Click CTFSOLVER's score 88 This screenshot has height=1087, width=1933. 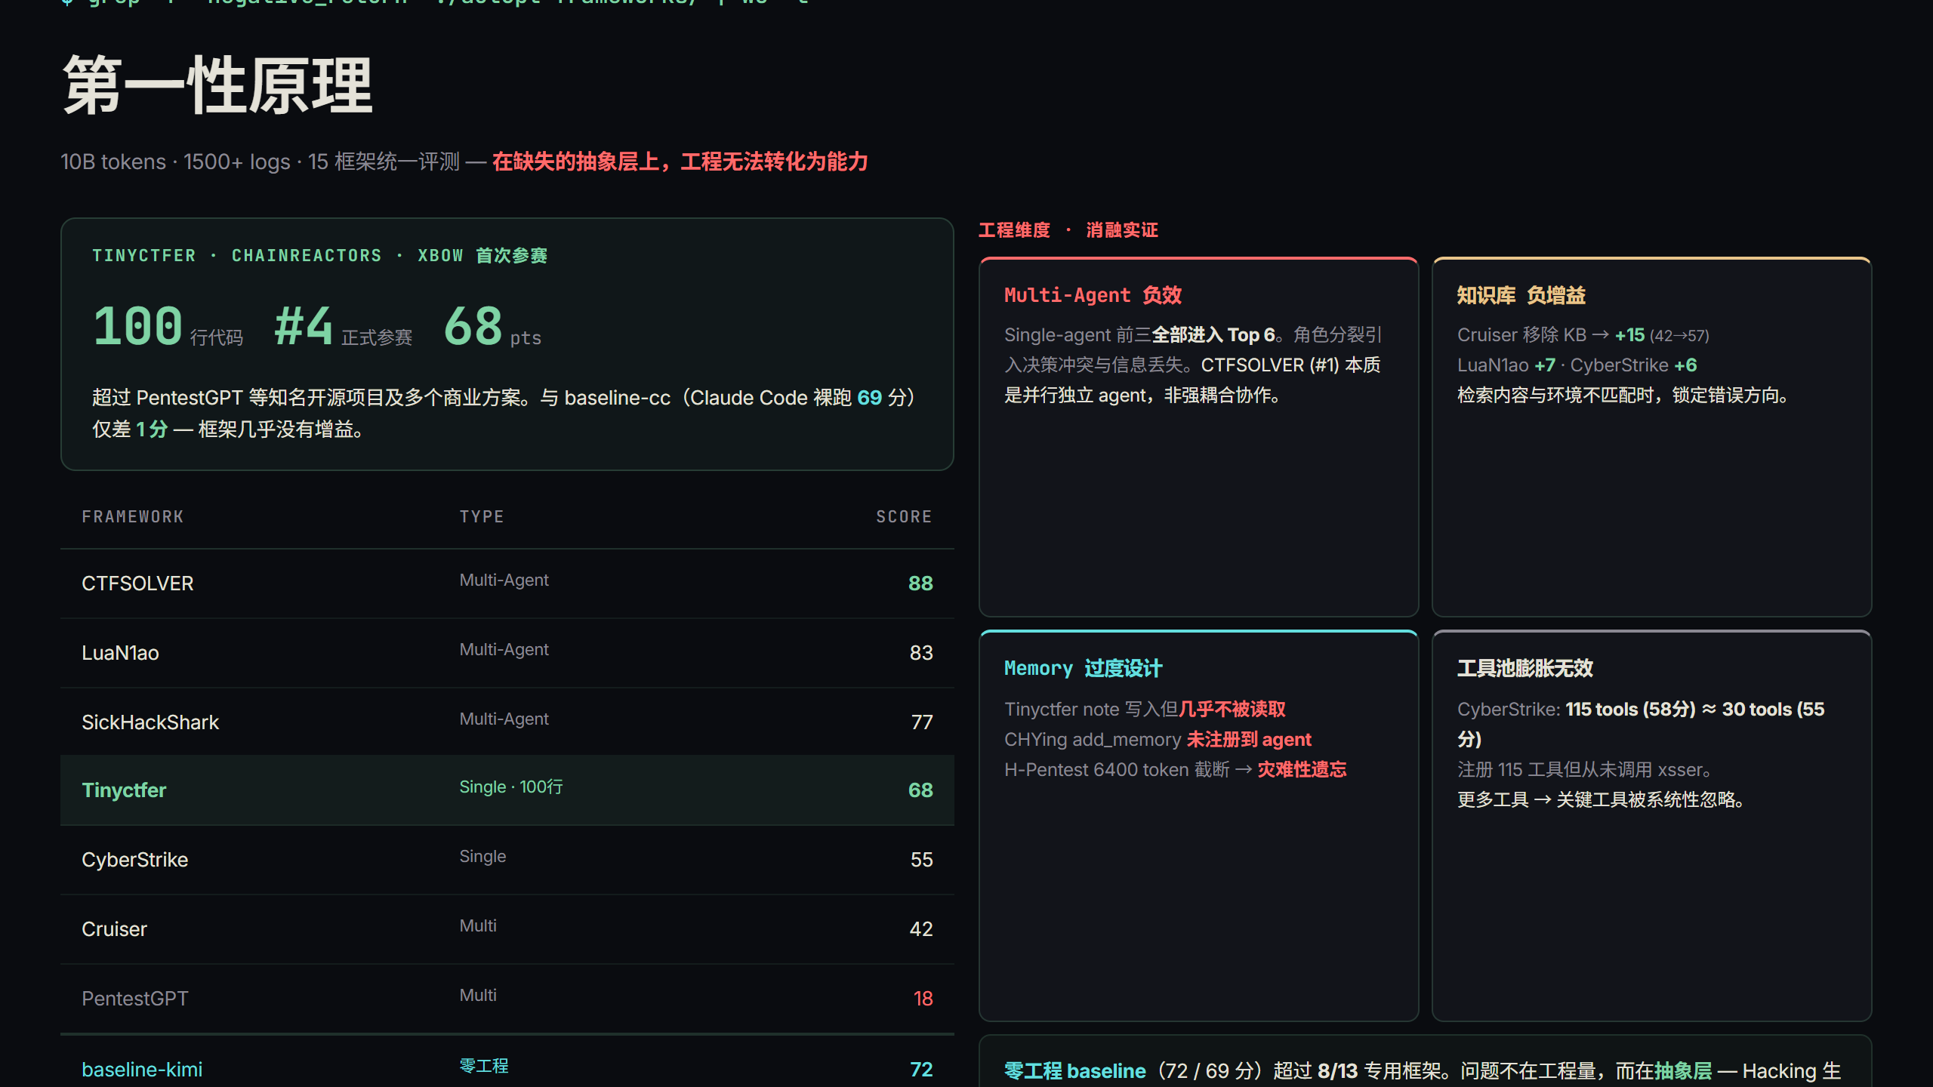(920, 584)
